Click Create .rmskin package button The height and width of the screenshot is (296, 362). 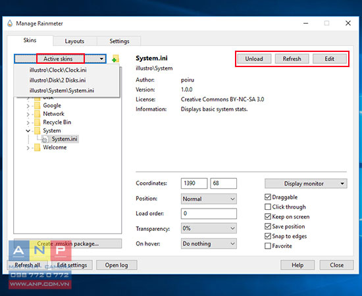tap(68, 244)
